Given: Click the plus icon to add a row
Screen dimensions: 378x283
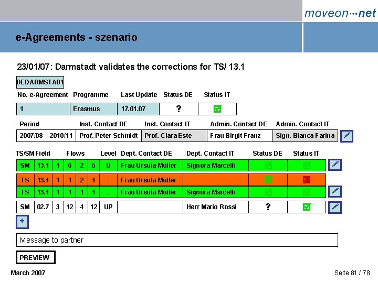Looking at the screenshot, I should tap(22, 222).
